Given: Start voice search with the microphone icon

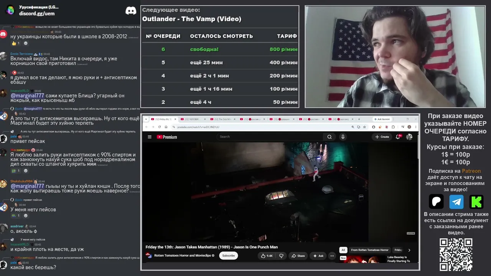Looking at the screenshot, I should (343, 137).
